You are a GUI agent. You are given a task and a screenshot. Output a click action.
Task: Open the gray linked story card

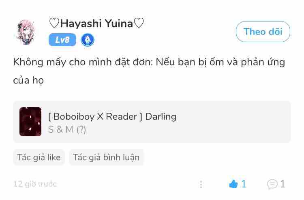click(x=152, y=122)
